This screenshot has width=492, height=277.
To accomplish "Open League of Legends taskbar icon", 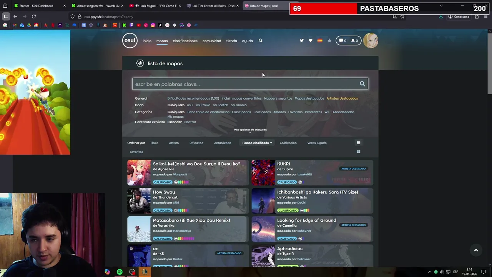I will (x=145, y=272).
